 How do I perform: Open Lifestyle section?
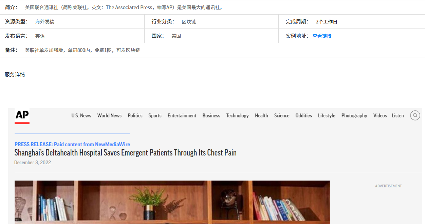pos(327,115)
